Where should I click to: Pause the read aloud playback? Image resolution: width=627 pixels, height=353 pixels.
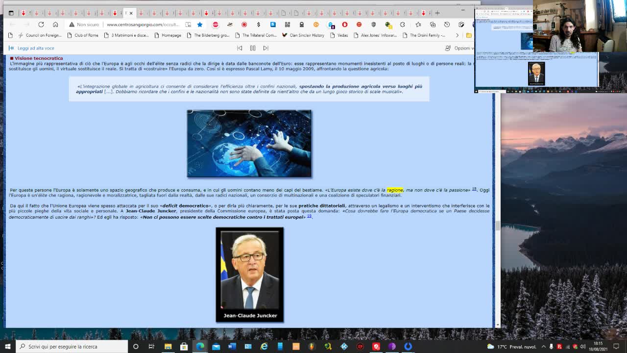click(x=253, y=48)
